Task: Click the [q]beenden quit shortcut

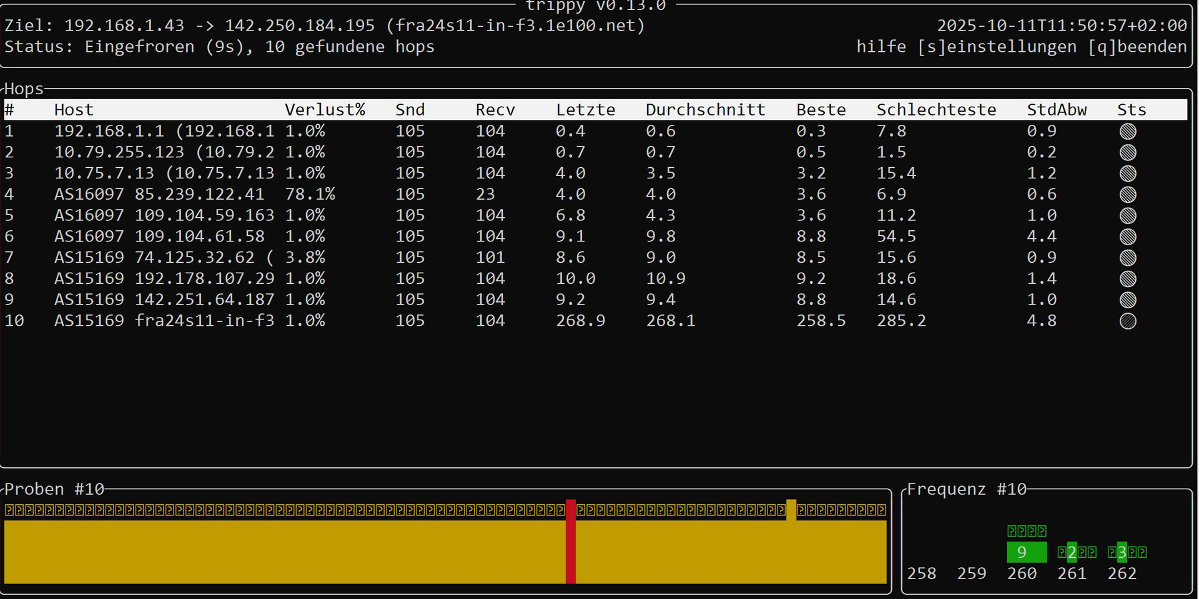Action: coord(1137,47)
